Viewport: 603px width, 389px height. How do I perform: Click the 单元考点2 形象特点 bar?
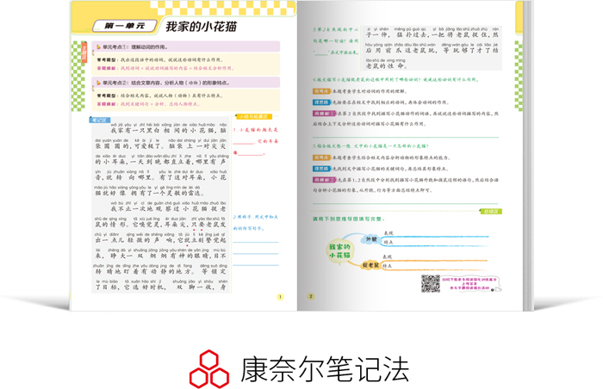point(186,83)
